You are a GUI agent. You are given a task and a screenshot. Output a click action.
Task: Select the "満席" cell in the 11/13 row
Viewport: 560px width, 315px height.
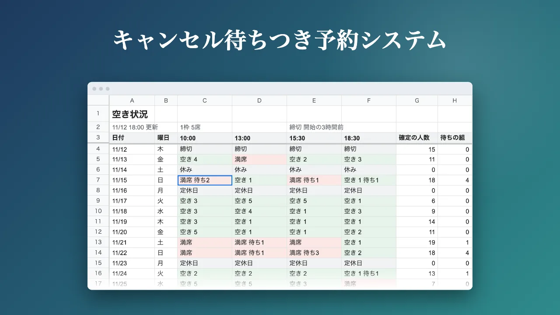coord(259,159)
